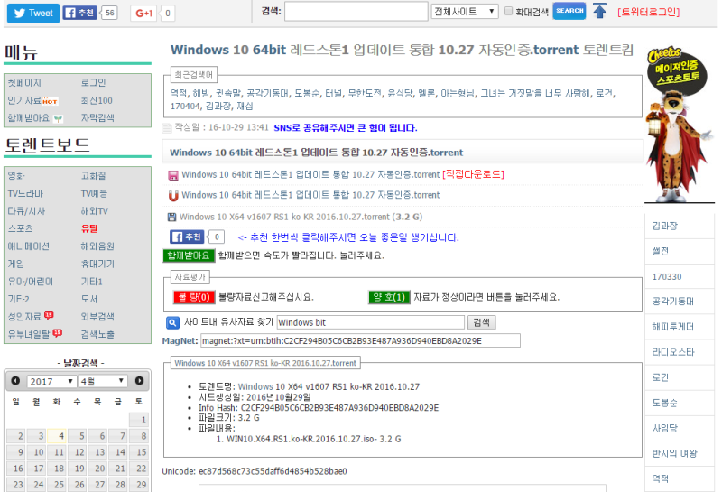The image size is (722, 492).
Task: Click the red 불량(0) report button
Action: pyautogui.click(x=194, y=298)
